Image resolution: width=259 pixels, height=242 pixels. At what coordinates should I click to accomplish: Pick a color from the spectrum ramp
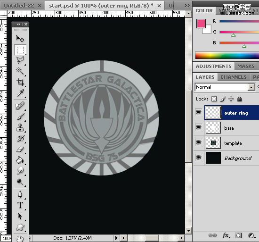pos(227,55)
